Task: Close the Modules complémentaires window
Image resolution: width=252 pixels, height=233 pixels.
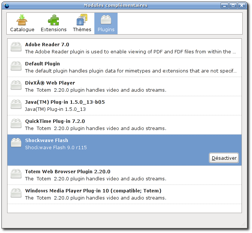Action: click(x=242, y=6)
